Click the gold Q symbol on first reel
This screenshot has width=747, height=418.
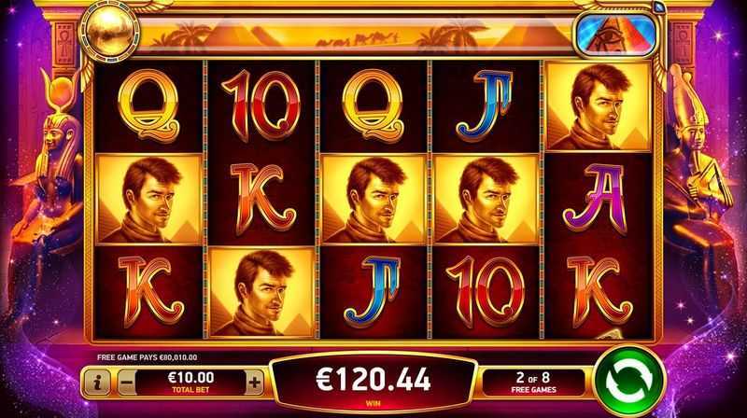[x=149, y=105]
